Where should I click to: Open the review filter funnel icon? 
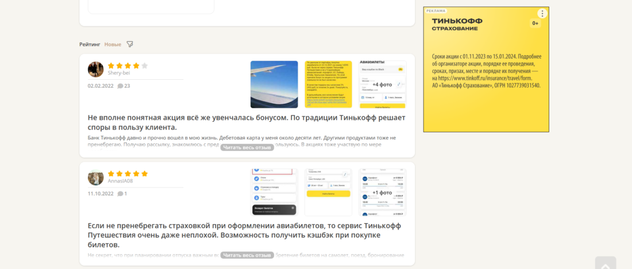point(130,44)
